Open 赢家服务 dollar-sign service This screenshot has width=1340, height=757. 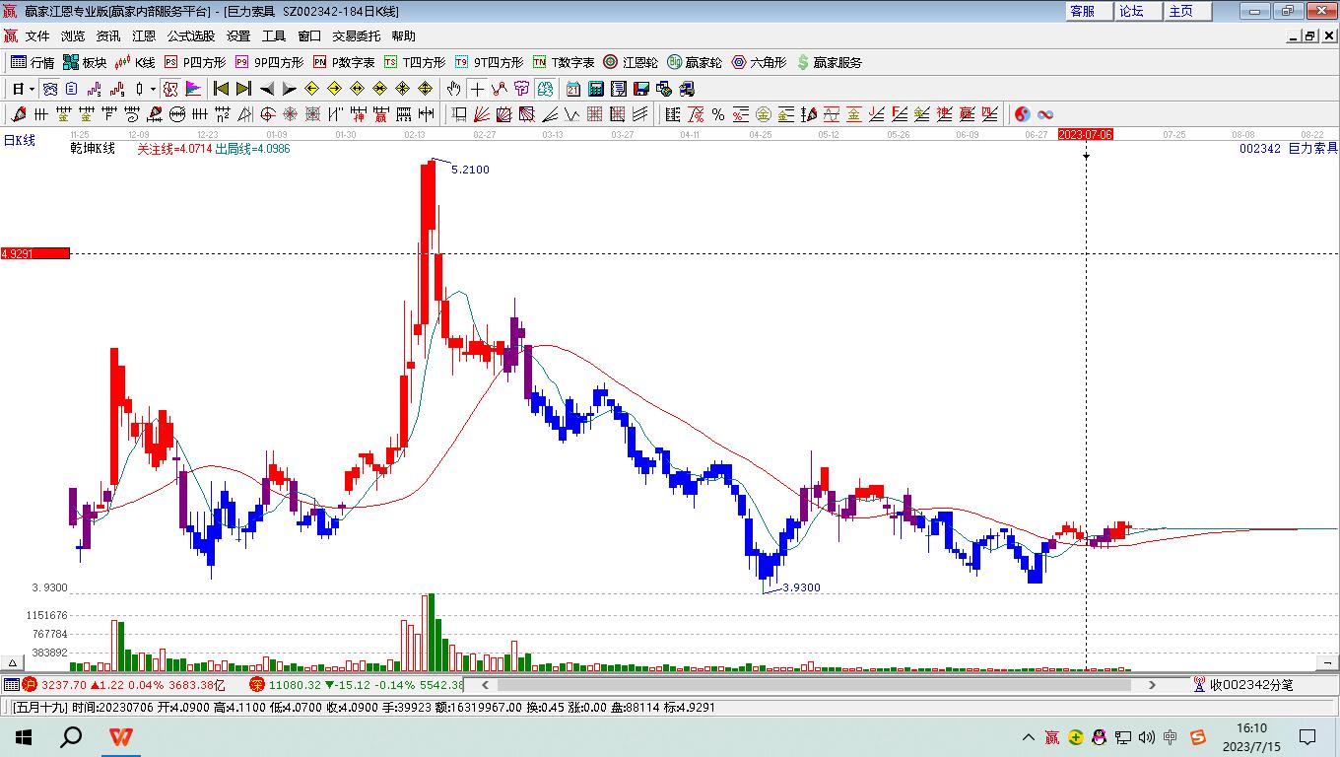coord(829,62)
